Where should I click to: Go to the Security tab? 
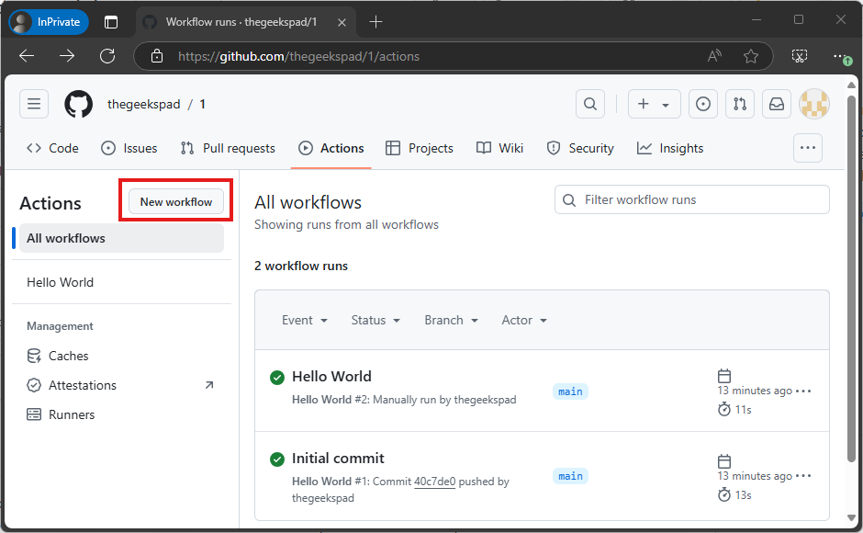tap(580, 148)
